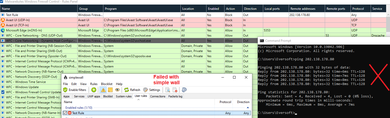Toggle the eye icon in simplewall toolbar
The height and width of the screenshot is (118, 390).
click(x=117, y=90)
